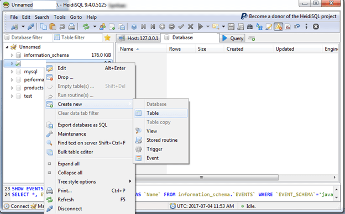This screenshot has height=214, width=345.
Task: Open the User manager icon
Action: tap(102, 27)
